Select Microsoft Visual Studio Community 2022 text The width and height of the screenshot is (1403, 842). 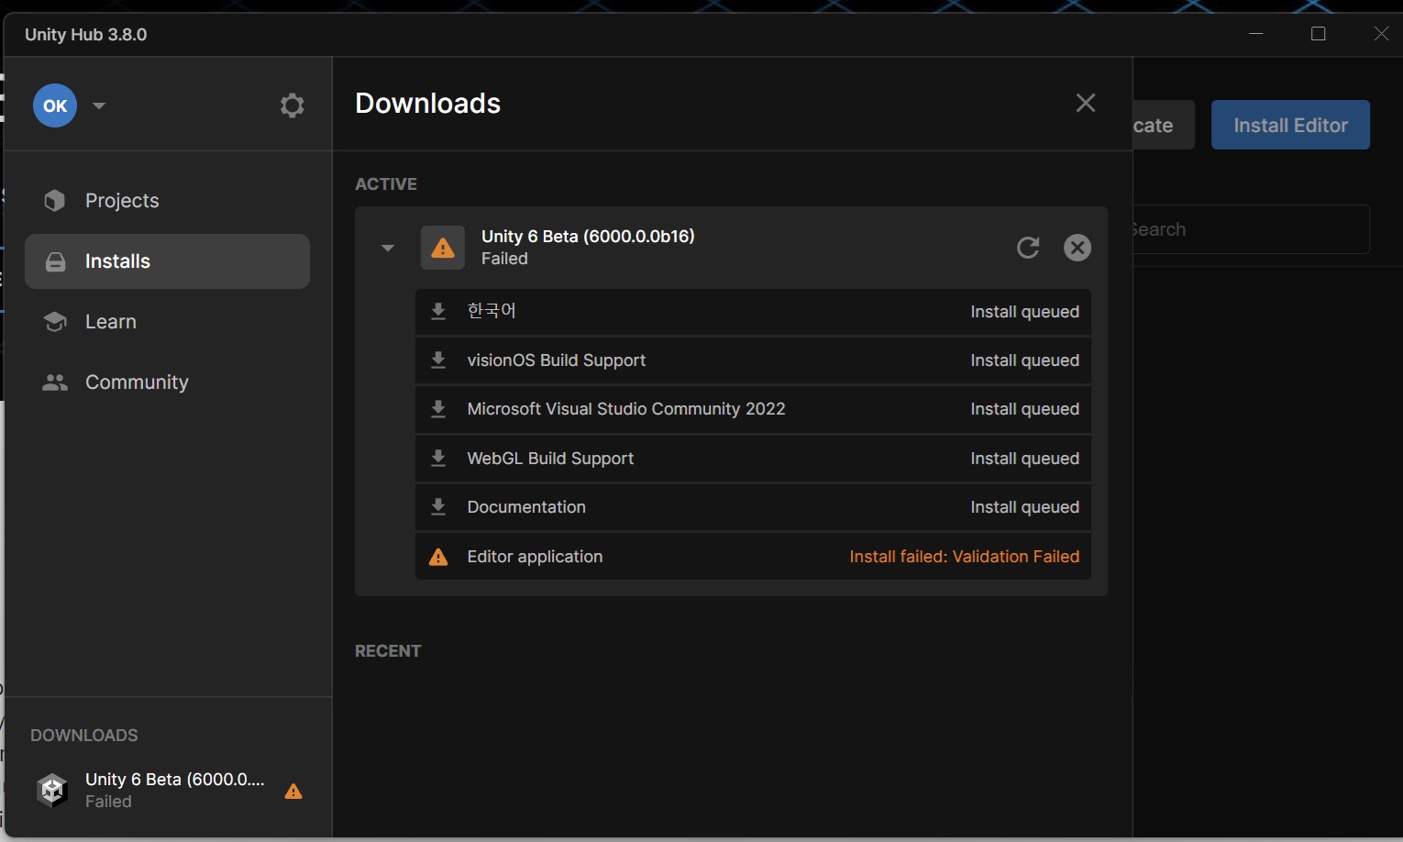coord(626,409)
